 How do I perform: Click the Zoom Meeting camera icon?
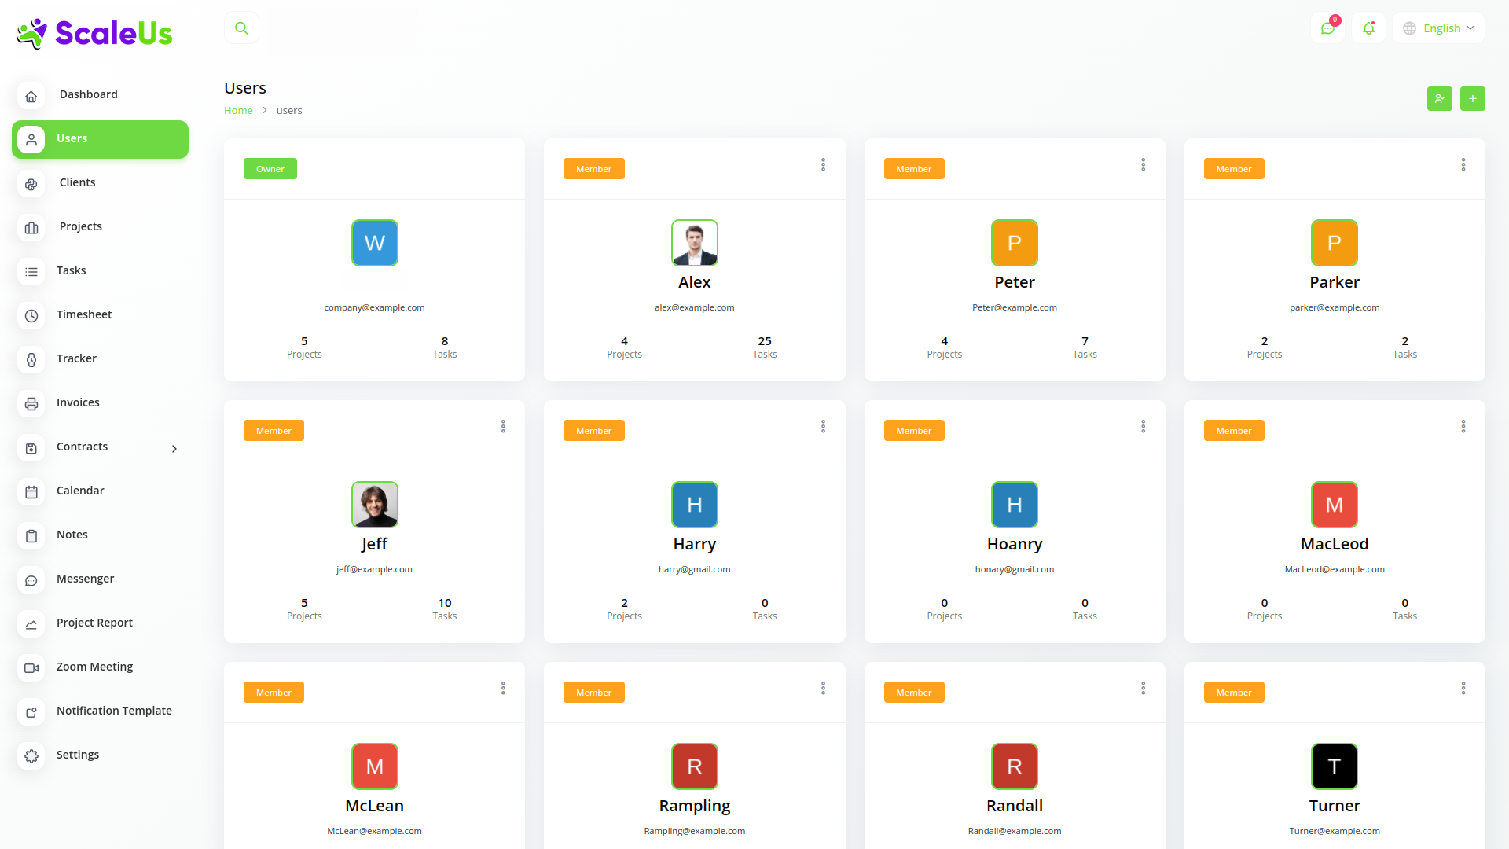tap(31, 667)
